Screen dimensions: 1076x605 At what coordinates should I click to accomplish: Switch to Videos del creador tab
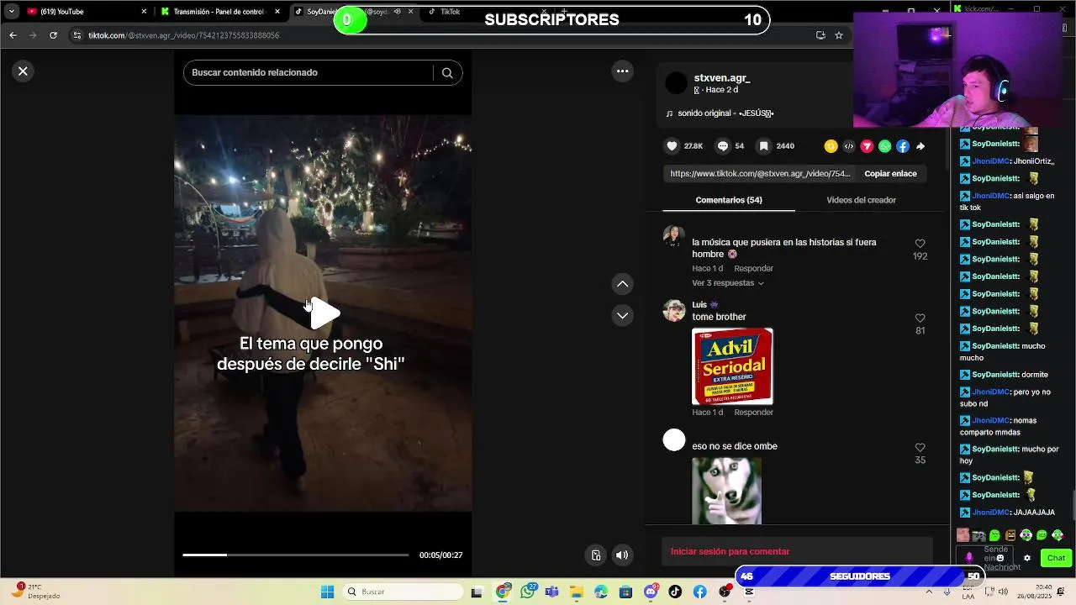point(861,200)
